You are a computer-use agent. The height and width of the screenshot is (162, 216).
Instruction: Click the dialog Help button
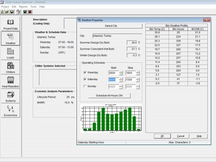pos(199,136)
